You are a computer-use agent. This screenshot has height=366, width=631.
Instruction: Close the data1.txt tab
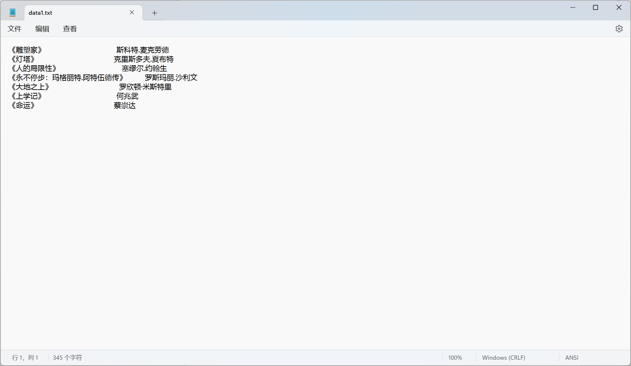point(132,13)
